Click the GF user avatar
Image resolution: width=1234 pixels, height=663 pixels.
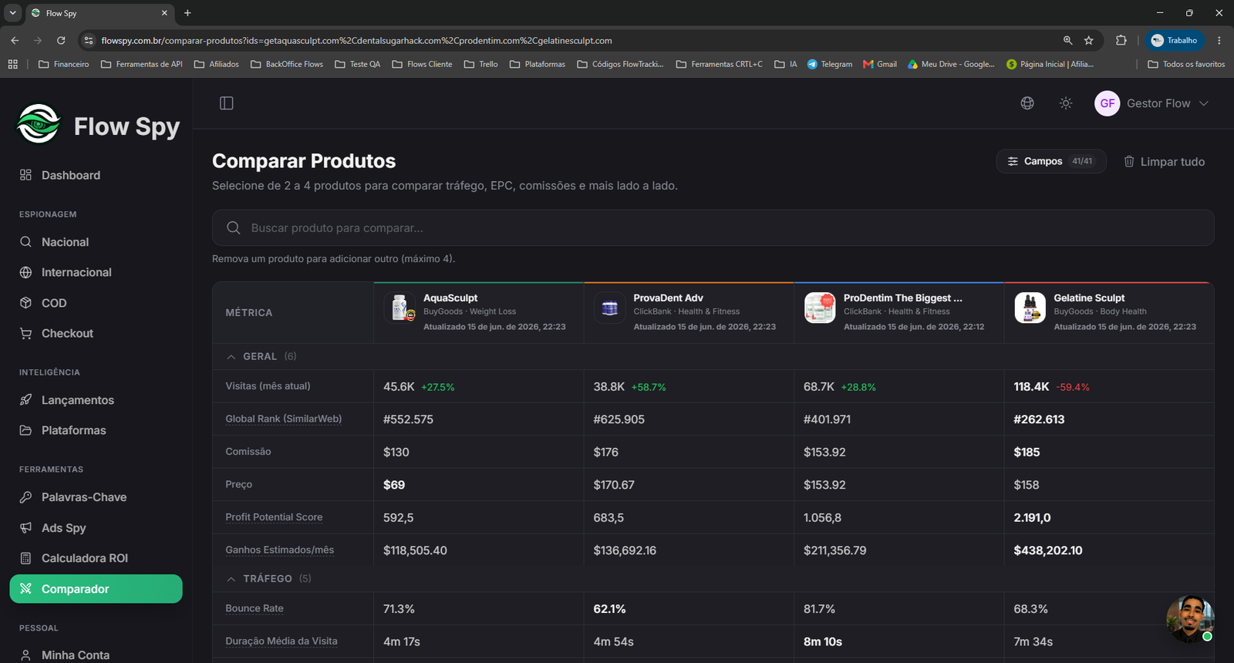tap(1108, 103)
